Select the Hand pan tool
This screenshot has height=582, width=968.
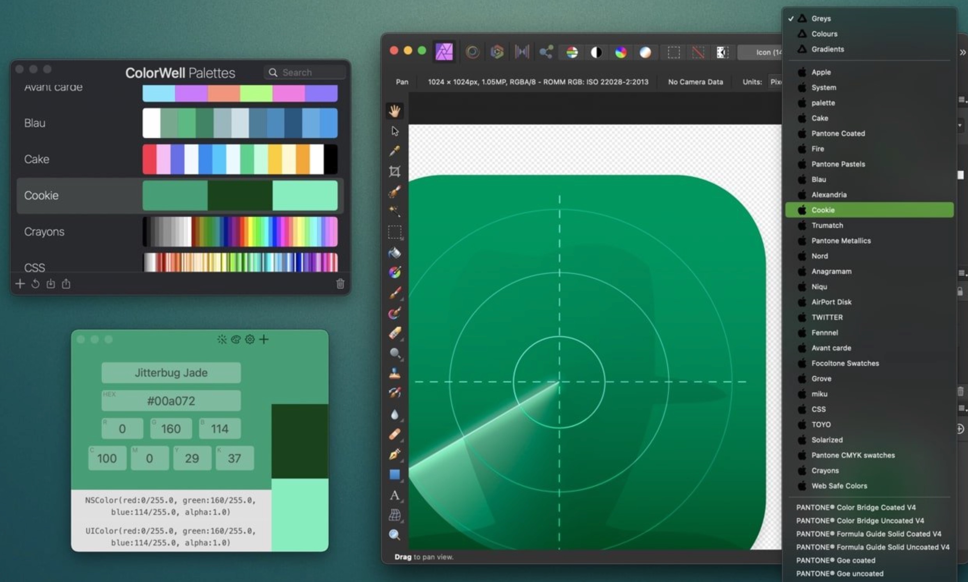(x=394, y=111)
